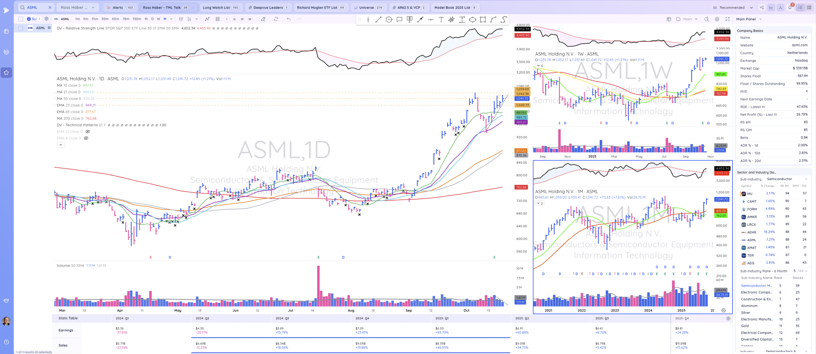Expand the weekly chart legend showing 4
The width and height of the screenshot is (816, 354).
(x=540, y=66)
